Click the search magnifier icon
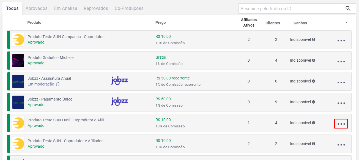 [x=348, y=8]
